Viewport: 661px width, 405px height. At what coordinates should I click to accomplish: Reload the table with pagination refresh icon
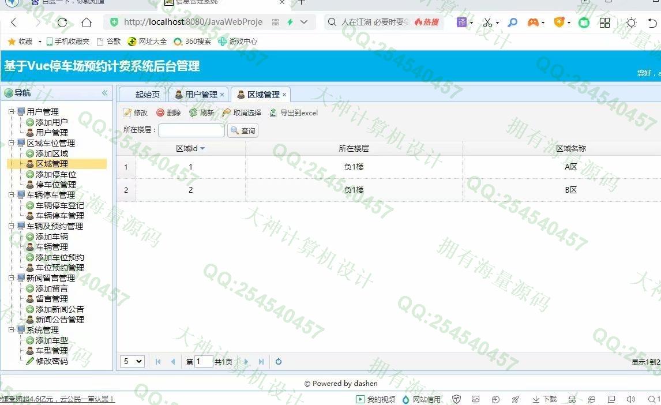click(278, 362)
